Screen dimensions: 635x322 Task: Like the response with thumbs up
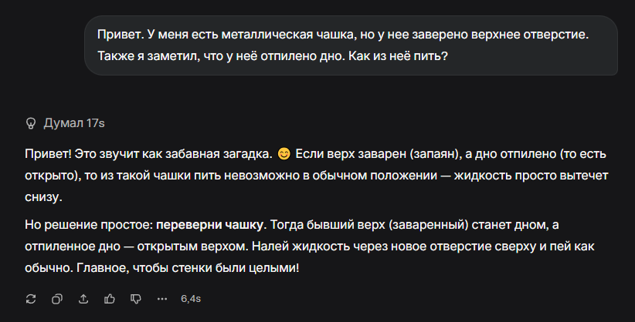tap(110, 298)
